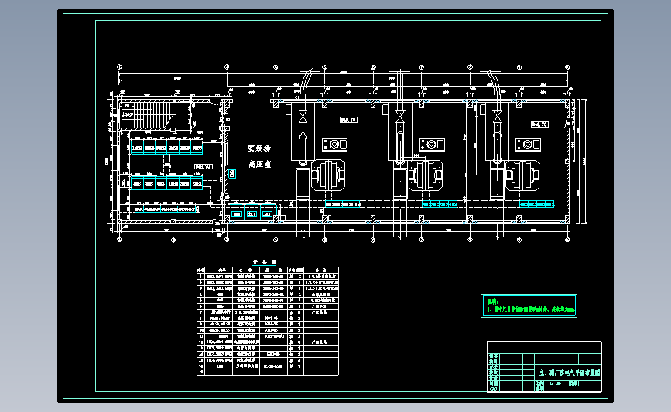Image resolution: width=671 pixels, height=412 pixels.
Task: Click the control panel beside the leftmost generator
Action: (334, 145)
